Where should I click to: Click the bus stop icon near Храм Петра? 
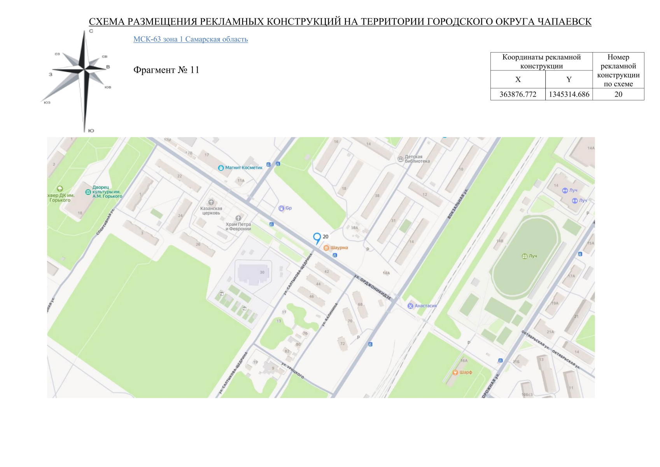(271, 224)
